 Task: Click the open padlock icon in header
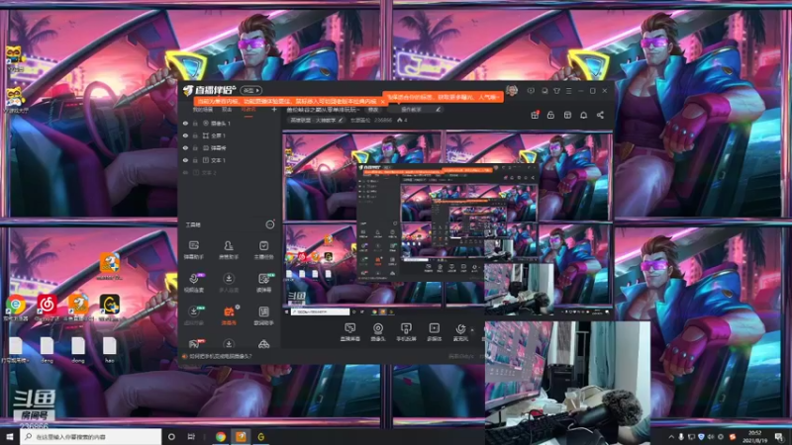click(550, 115)
